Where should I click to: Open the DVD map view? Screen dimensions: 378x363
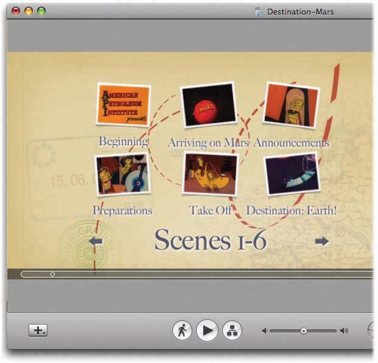[x=232, y=330]
